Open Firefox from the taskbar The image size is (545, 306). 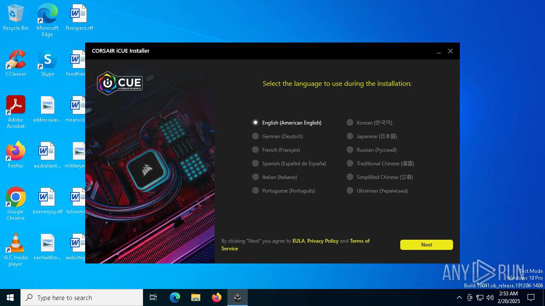(216, 297)
